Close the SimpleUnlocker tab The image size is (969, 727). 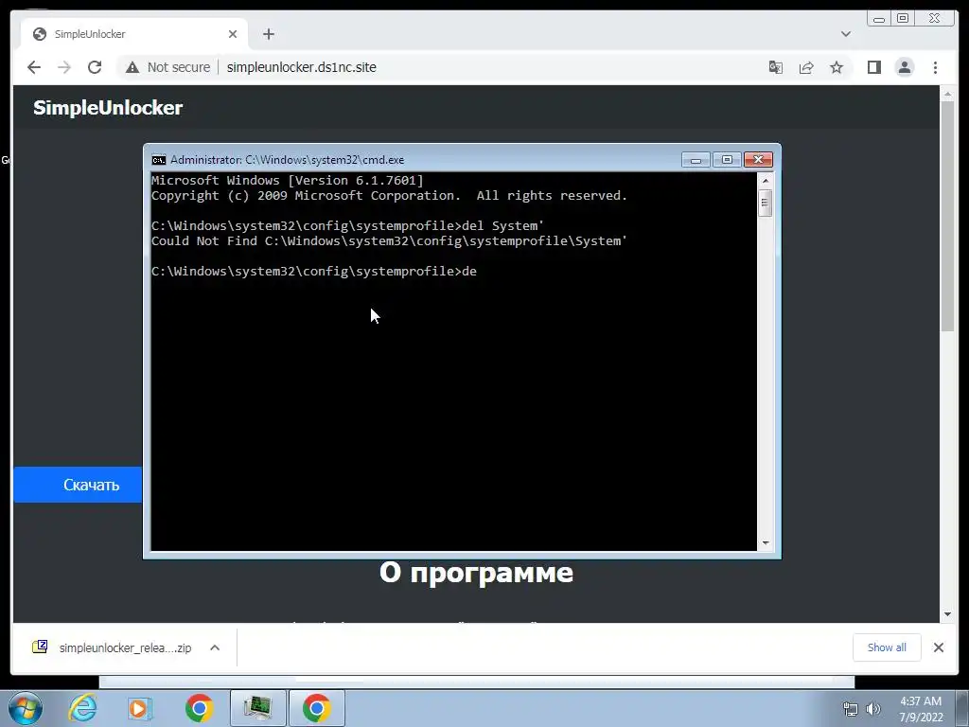[233, 34]
